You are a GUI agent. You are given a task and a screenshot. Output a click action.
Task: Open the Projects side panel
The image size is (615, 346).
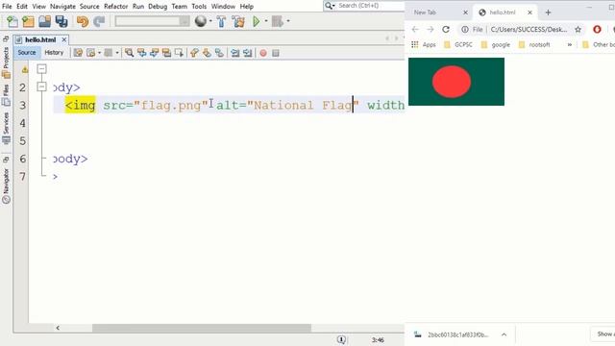coord(6,62)
